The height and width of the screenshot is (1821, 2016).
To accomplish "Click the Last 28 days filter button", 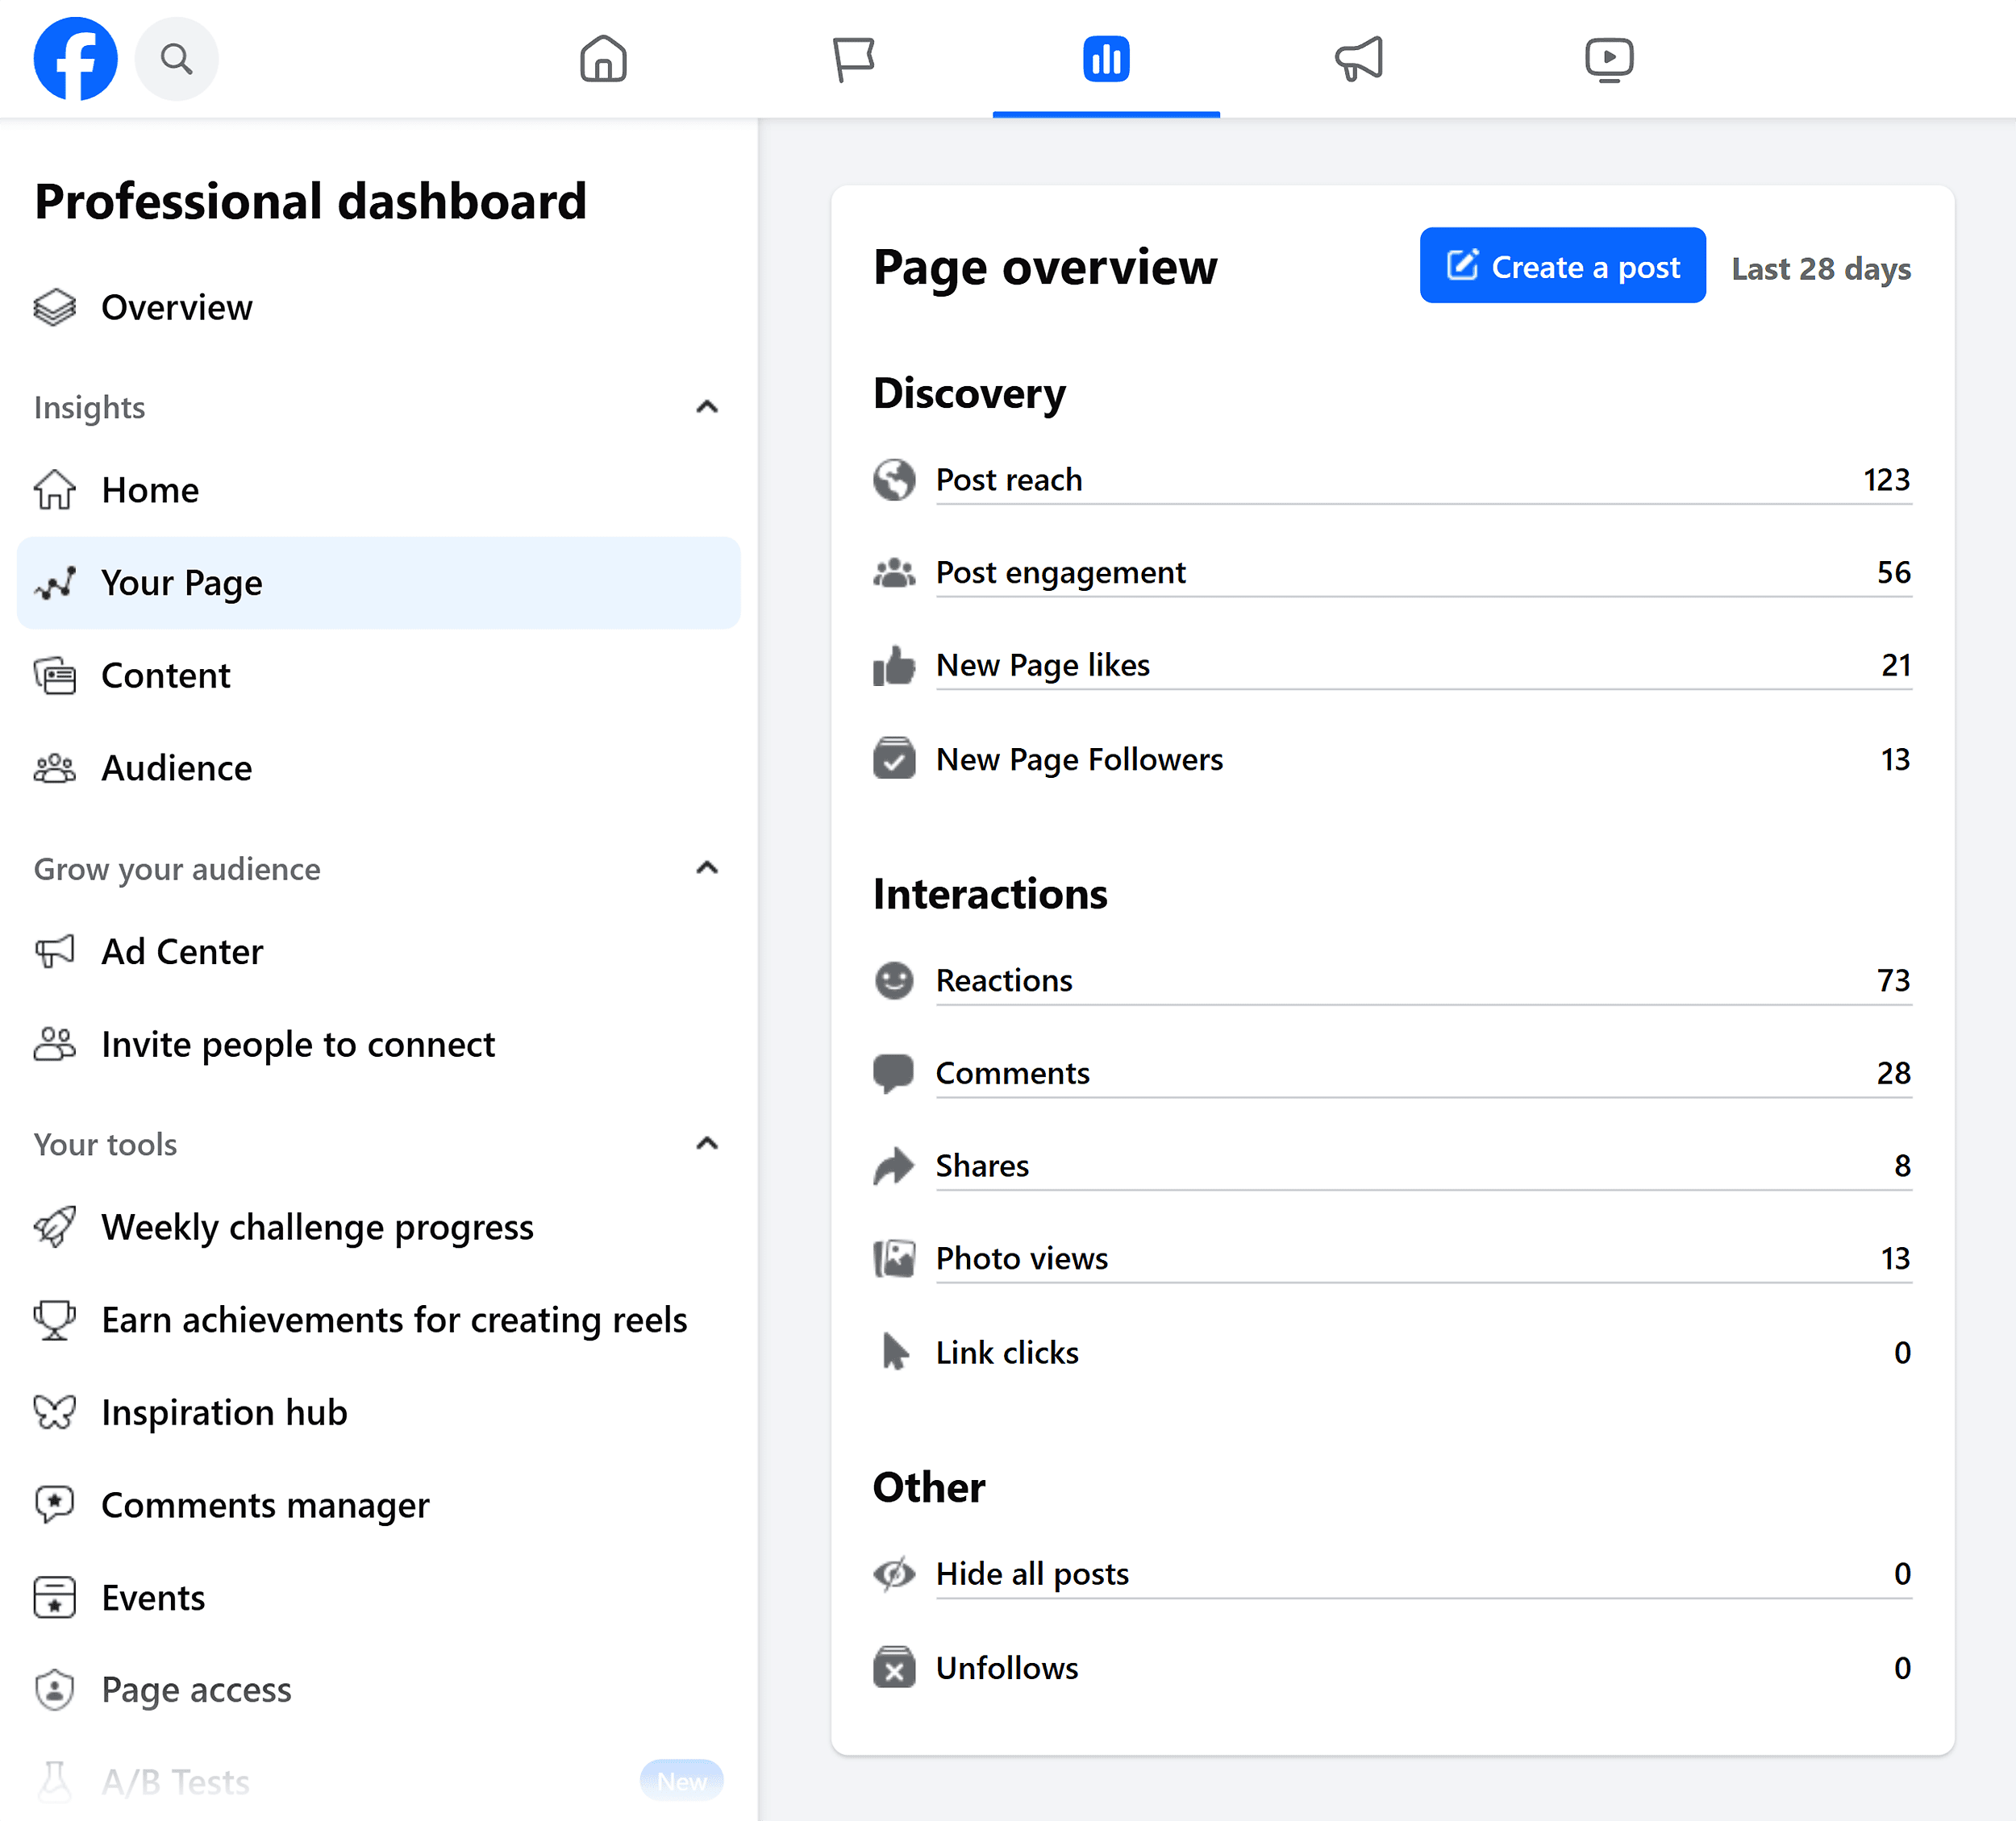I will coord(1821,265).
